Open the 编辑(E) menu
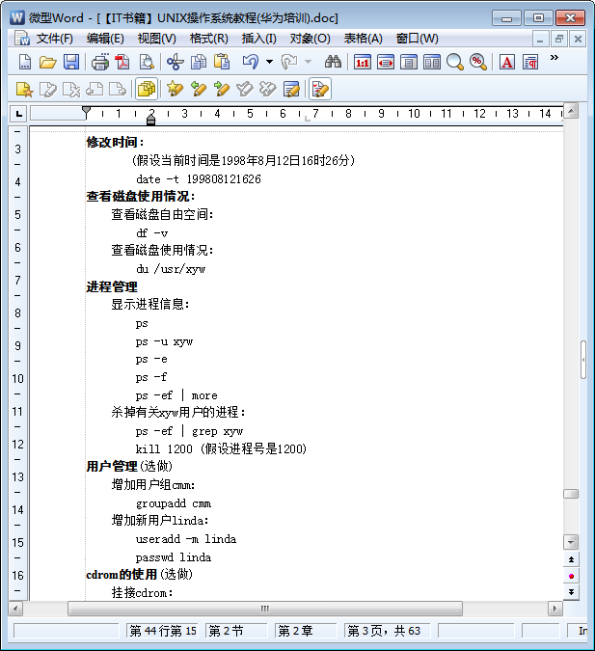This screenshot has width=595, height=651. 105,39
